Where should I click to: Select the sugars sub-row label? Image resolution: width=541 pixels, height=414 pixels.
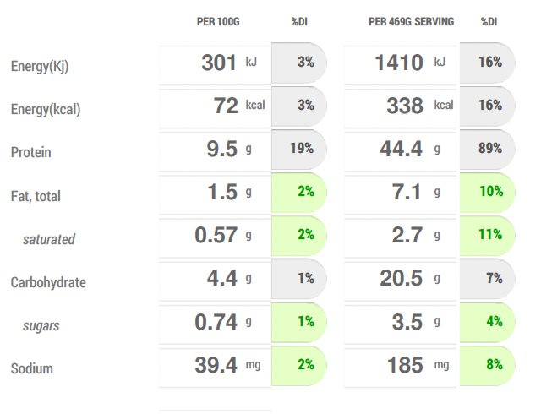[41, 326]
